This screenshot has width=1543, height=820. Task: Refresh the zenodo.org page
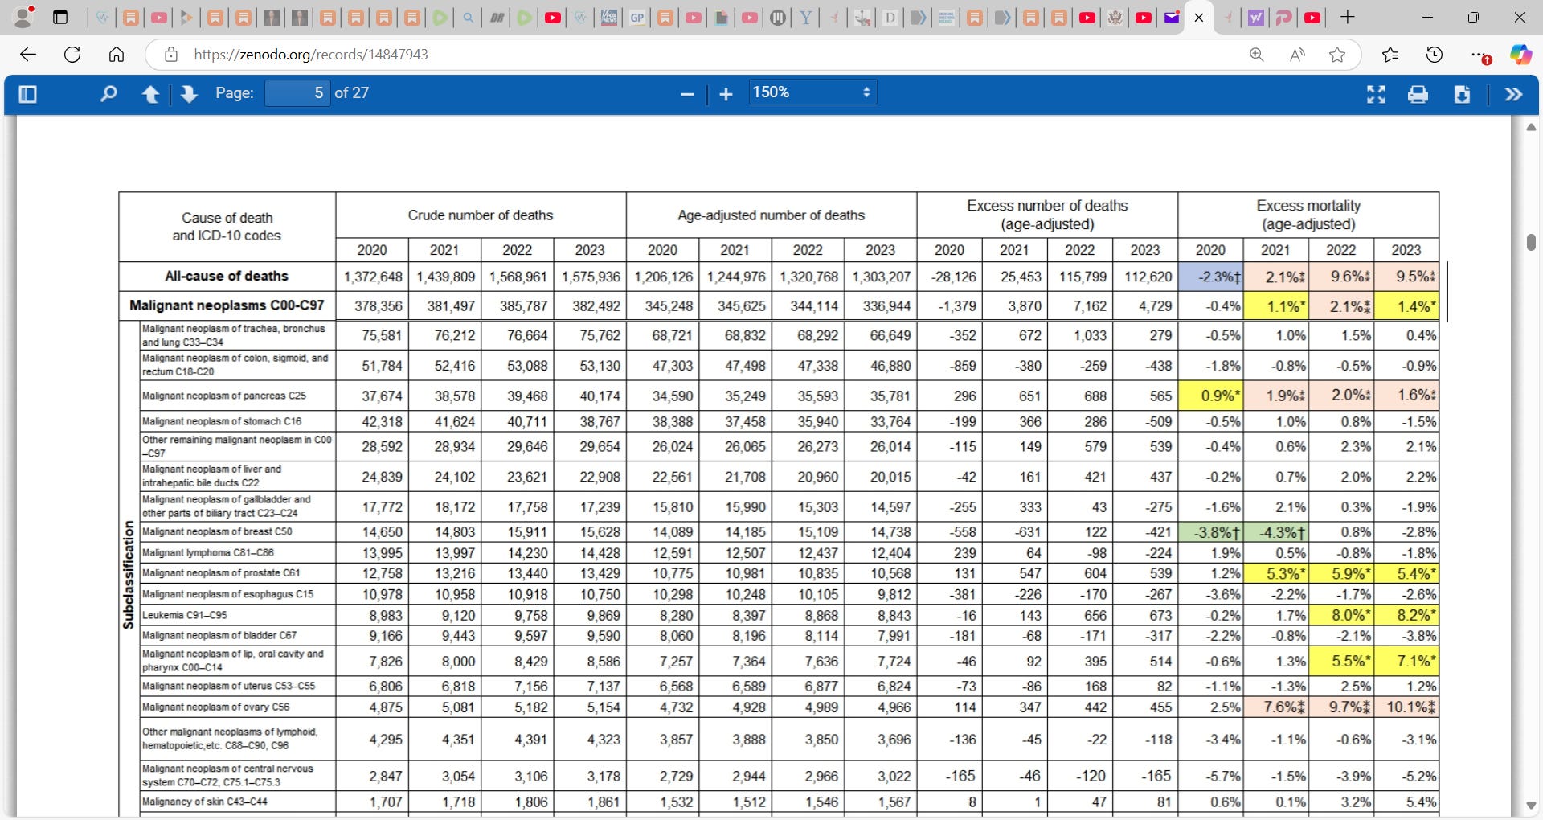coord(72,55)
